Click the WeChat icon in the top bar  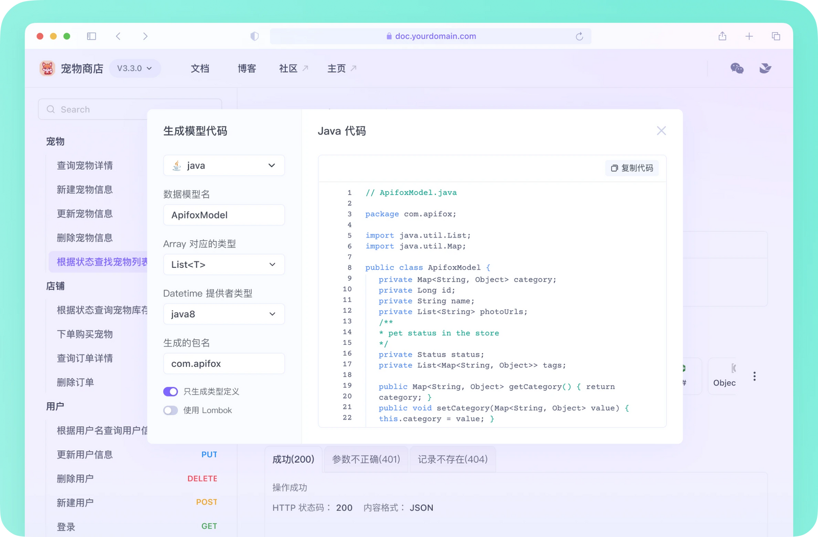click(x=737, y=68)
